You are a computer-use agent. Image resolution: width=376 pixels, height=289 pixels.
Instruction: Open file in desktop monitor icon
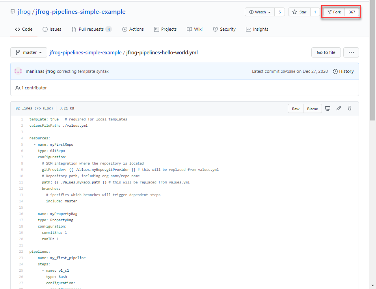pyautogui.click(x=328, y=109)
